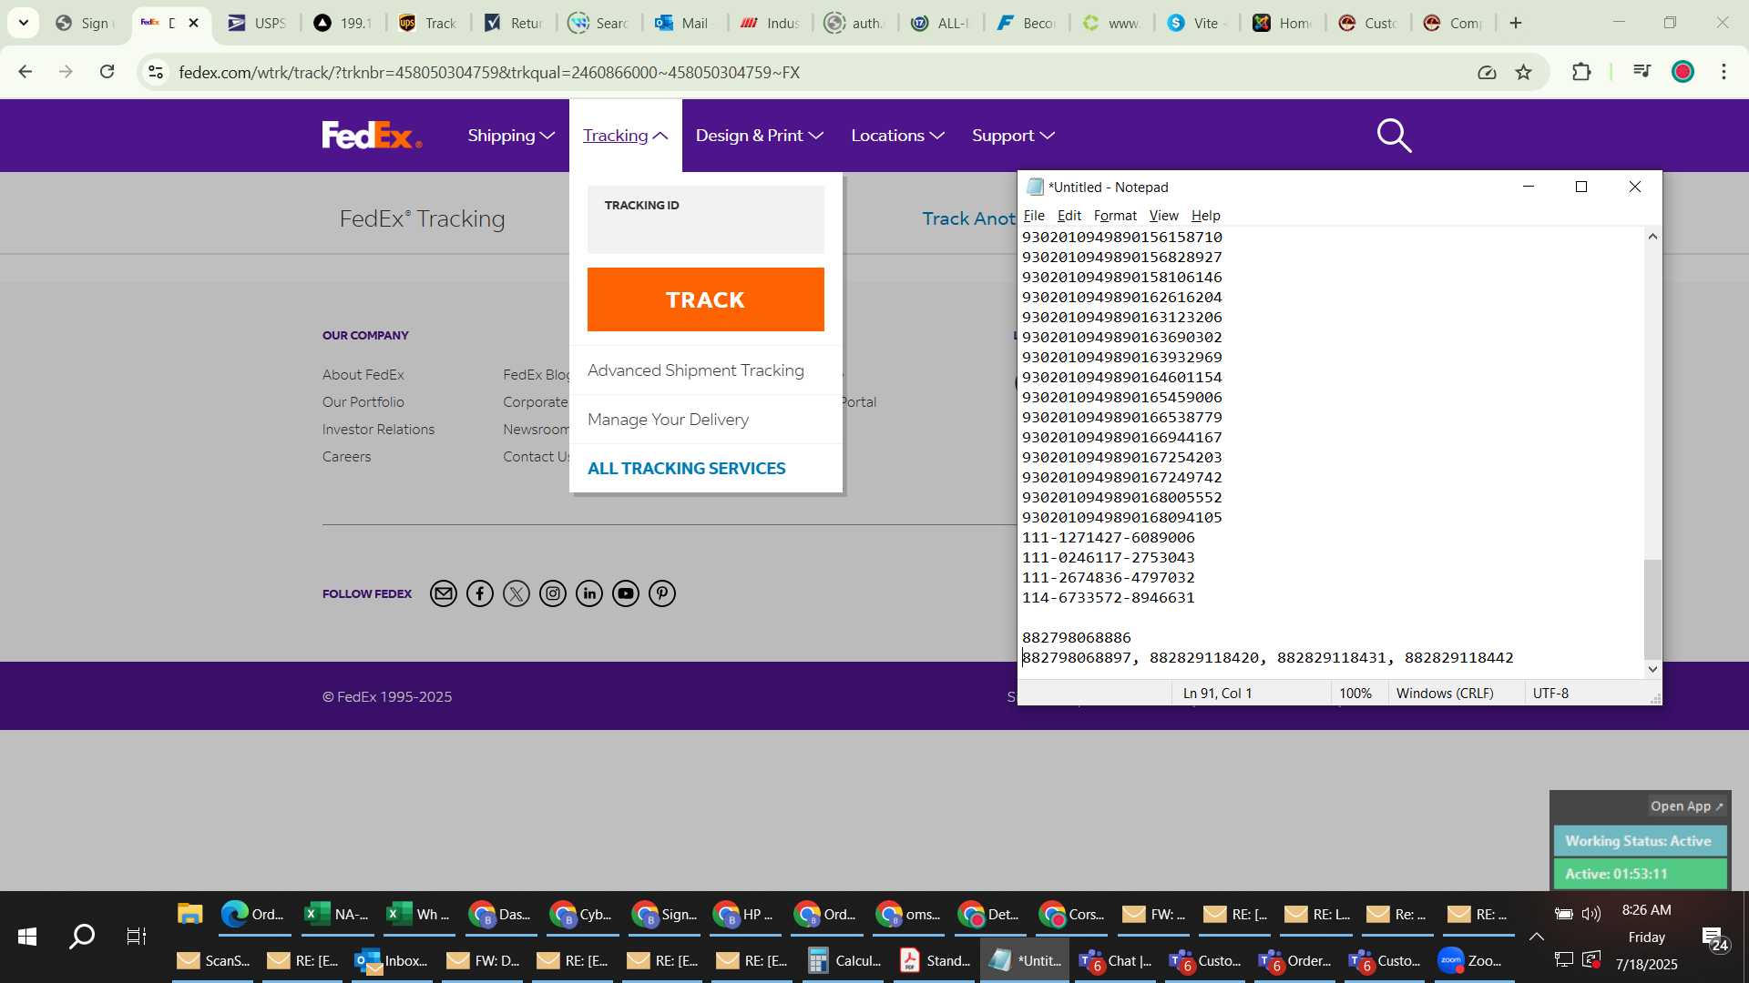Switch to the Mail browser tab
The width and height of the screenshot is (1749, 983).
[682, 23]
